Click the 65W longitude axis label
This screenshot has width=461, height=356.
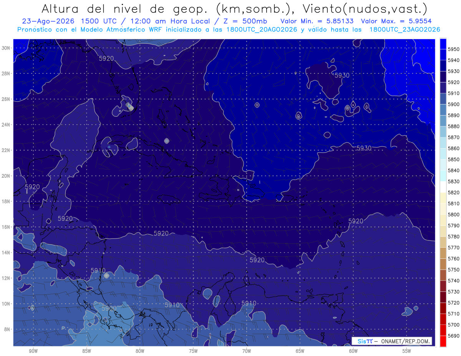coord(300,351)
